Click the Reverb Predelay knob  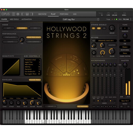94,45
